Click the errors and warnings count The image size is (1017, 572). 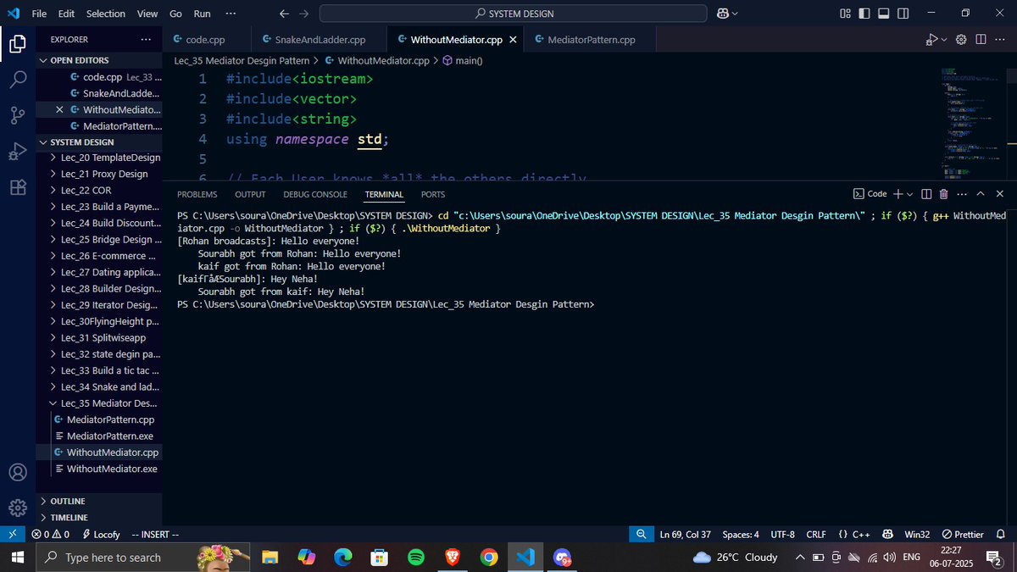click(x=51, y=535)
